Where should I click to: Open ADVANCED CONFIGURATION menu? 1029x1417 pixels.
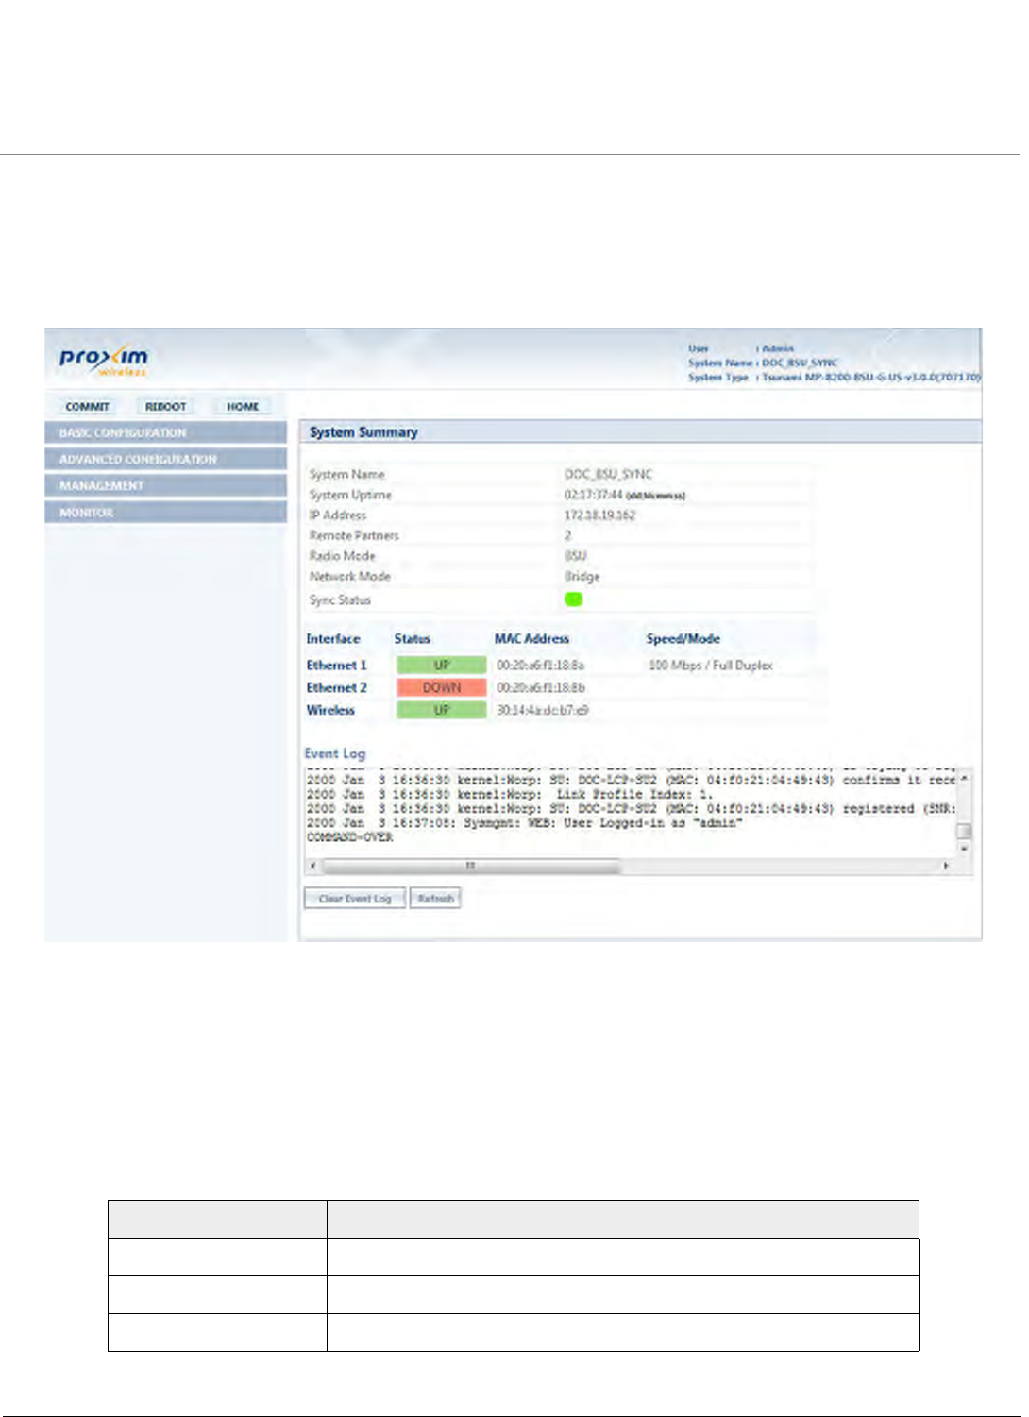click(165, 460)
